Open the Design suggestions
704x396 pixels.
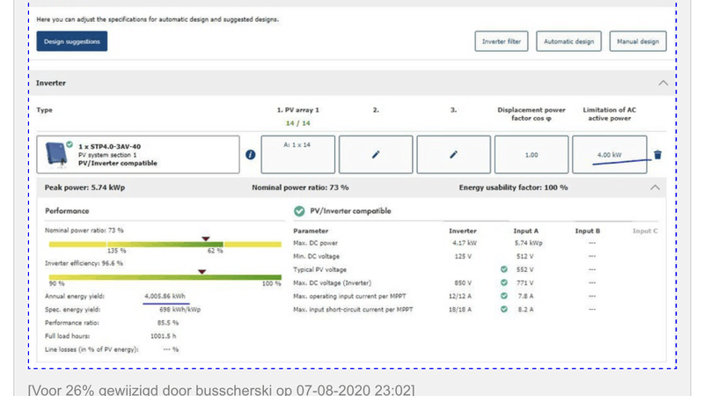(72, 41)
